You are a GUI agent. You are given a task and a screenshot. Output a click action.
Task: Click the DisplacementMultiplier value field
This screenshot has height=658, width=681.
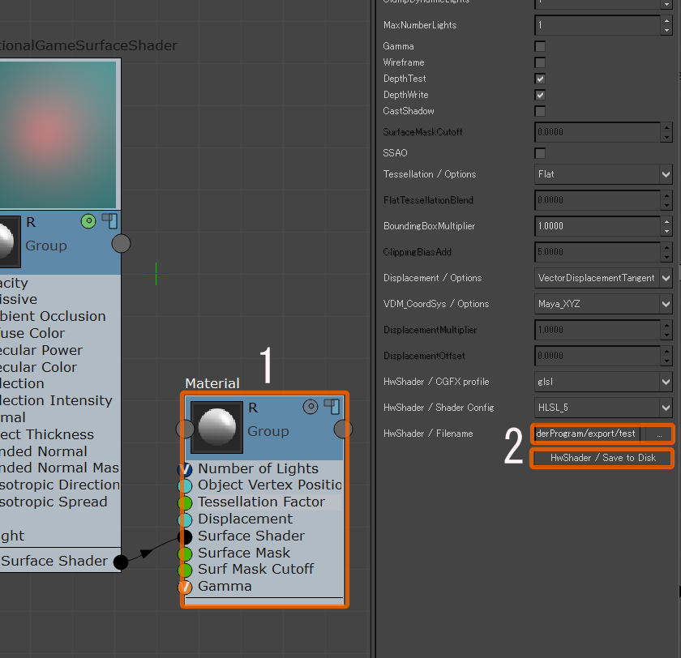pyautogui.click(x=597, y=330)
